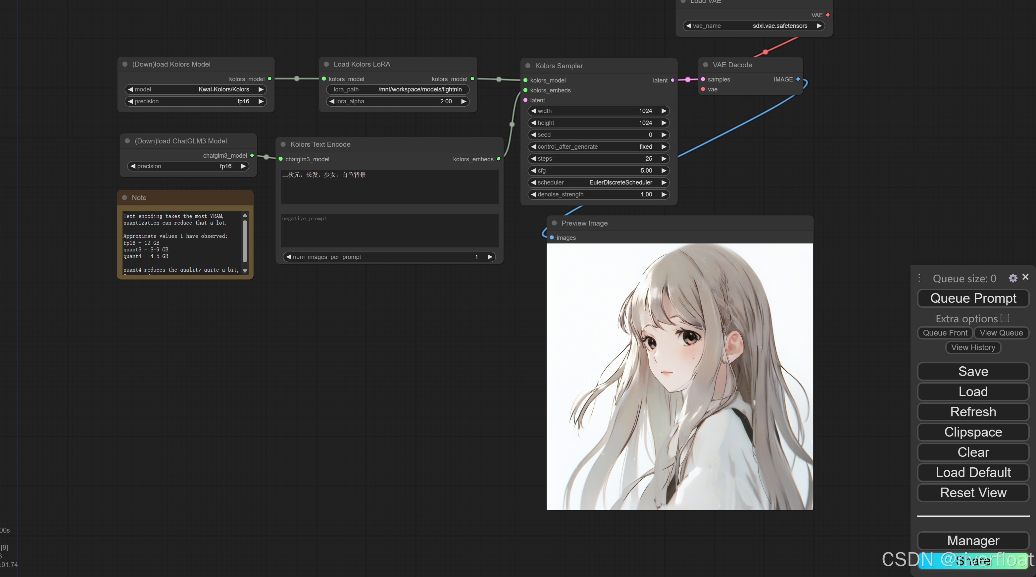
Task: Select next model in Kolors Model node
Action: pos(262,89)
